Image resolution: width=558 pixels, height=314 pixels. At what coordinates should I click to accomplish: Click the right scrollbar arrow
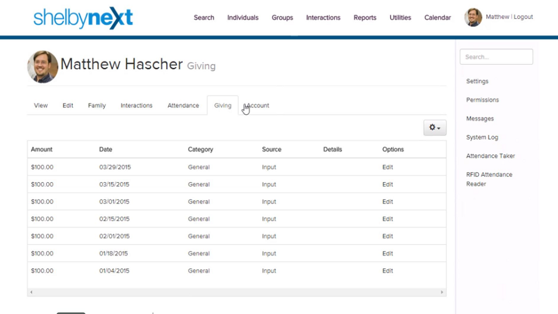[442, 292]
